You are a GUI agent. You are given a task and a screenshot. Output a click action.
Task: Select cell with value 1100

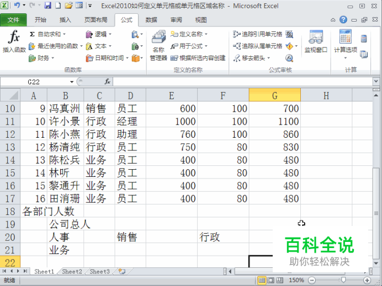275,121
